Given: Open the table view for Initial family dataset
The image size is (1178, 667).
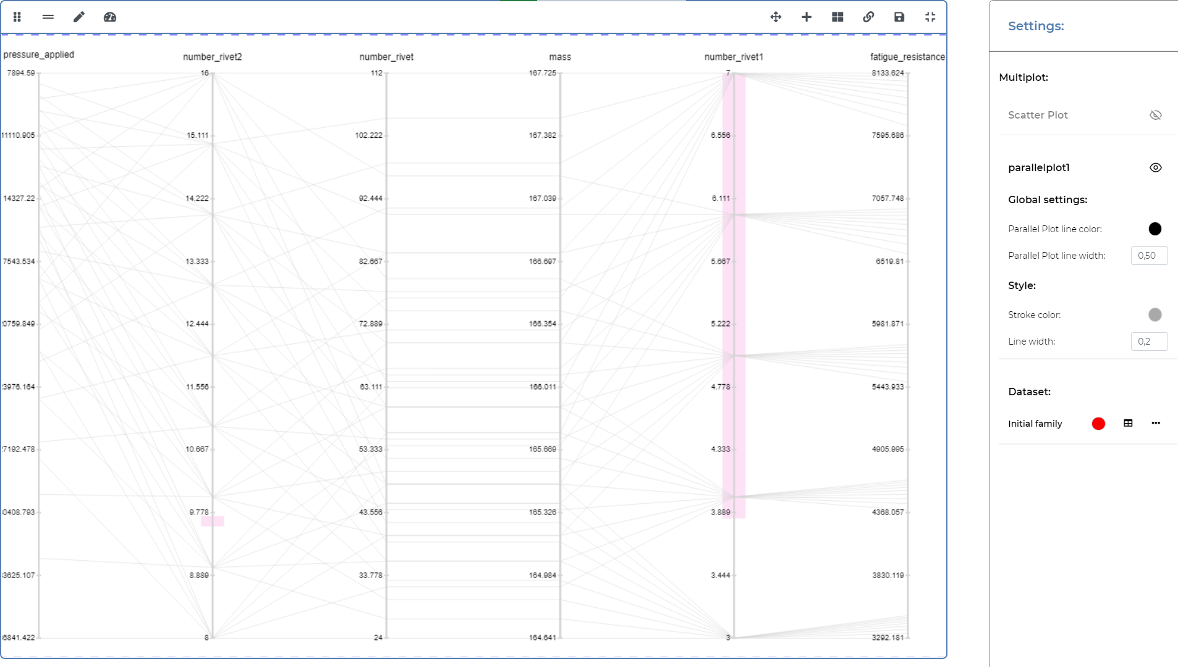Looking at the screenshot, I should (x=1128, y=423).
